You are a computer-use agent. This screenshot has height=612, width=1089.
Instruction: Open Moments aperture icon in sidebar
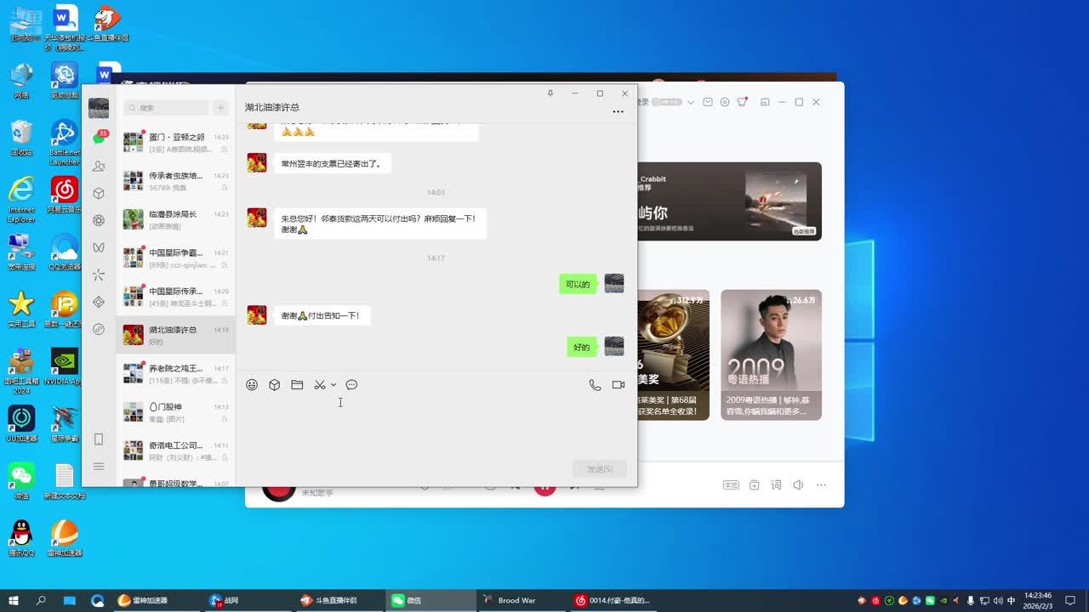click(x=99, y=221)
